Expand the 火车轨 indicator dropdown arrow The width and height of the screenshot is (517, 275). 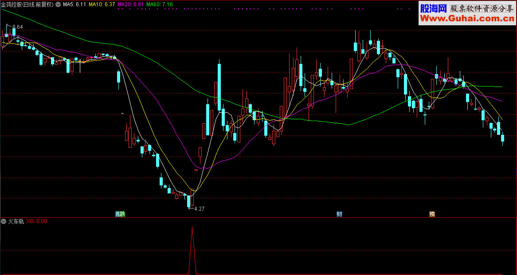[4, 221]
